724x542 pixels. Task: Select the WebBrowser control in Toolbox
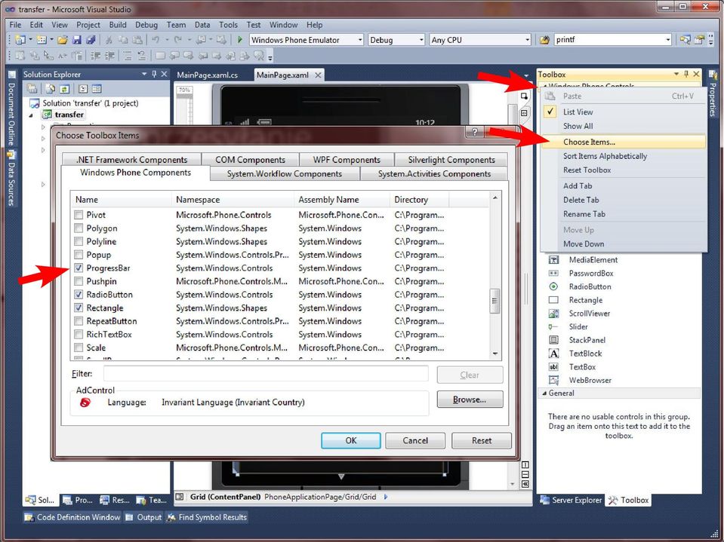click(590, 380)
